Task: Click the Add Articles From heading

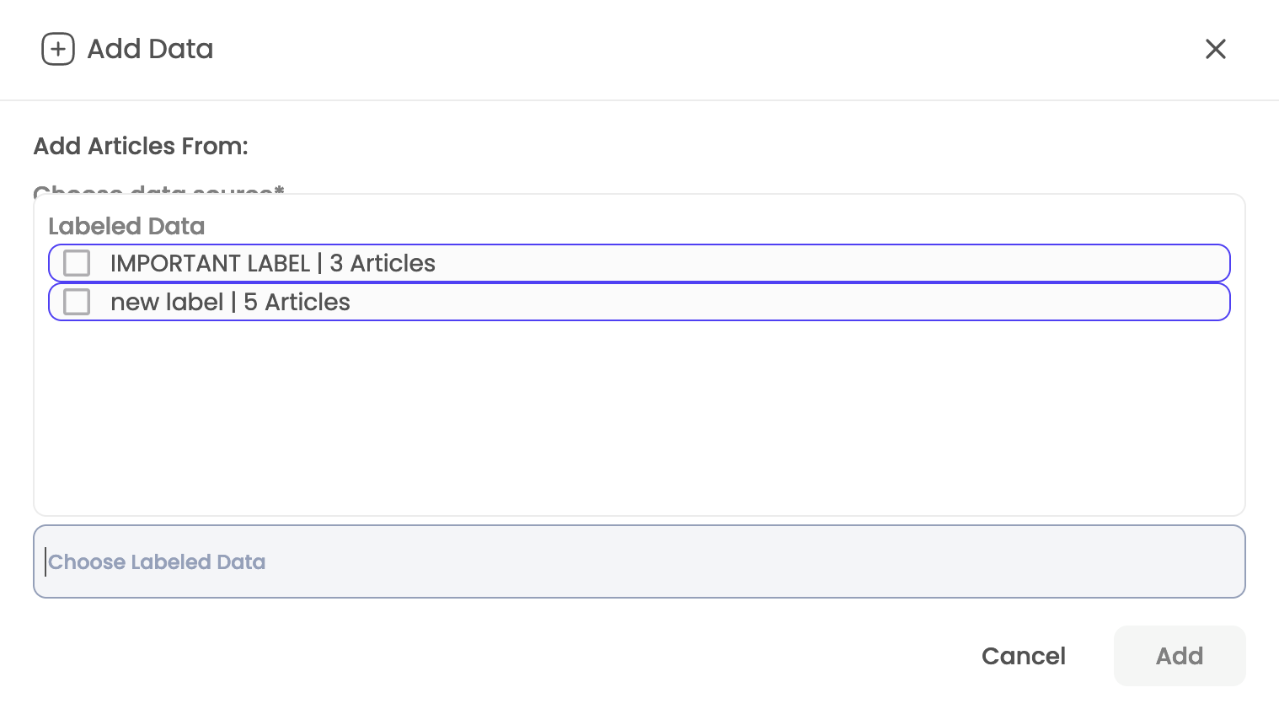Action: 140,146
